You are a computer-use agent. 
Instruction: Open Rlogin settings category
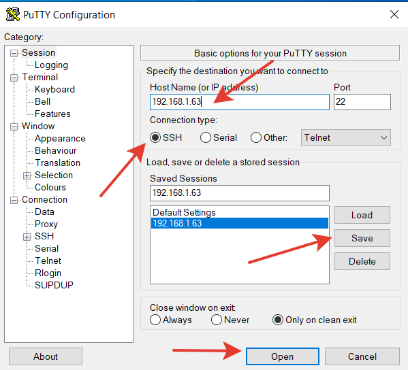48,273
